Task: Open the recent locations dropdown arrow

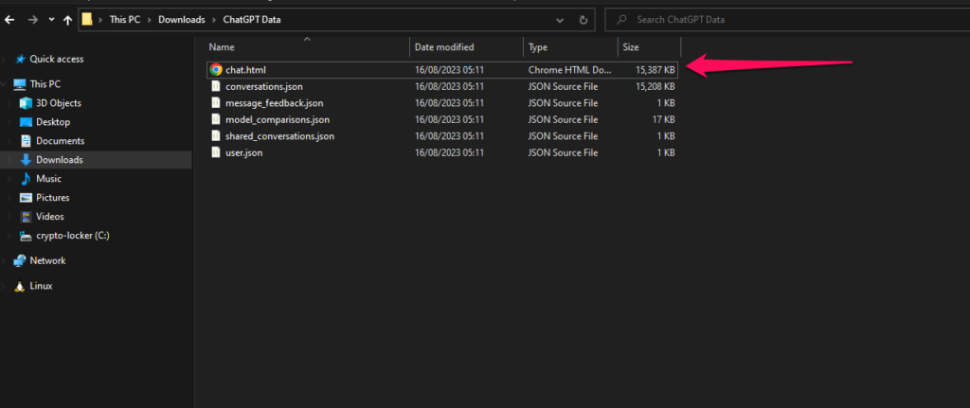Action: (51, 20)
